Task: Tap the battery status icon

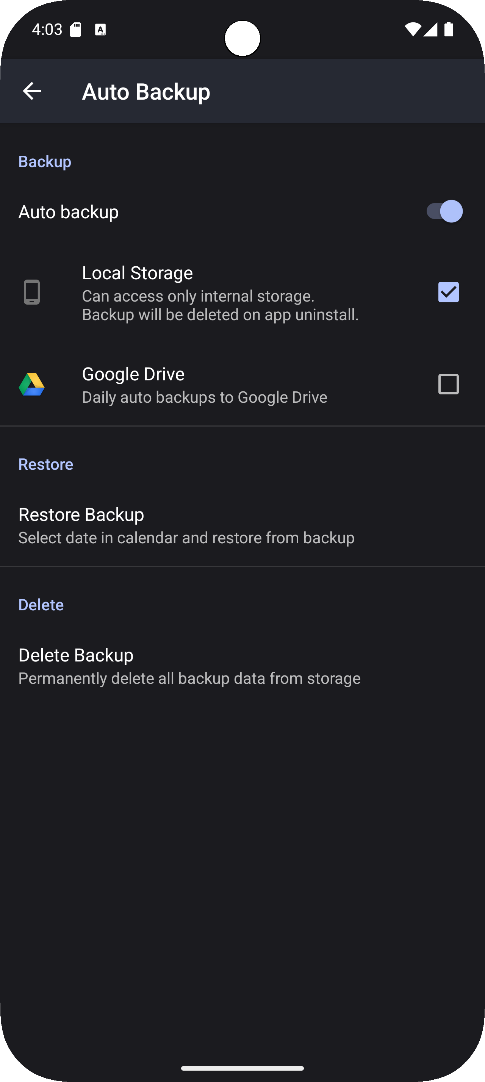Action: (449, 30)
